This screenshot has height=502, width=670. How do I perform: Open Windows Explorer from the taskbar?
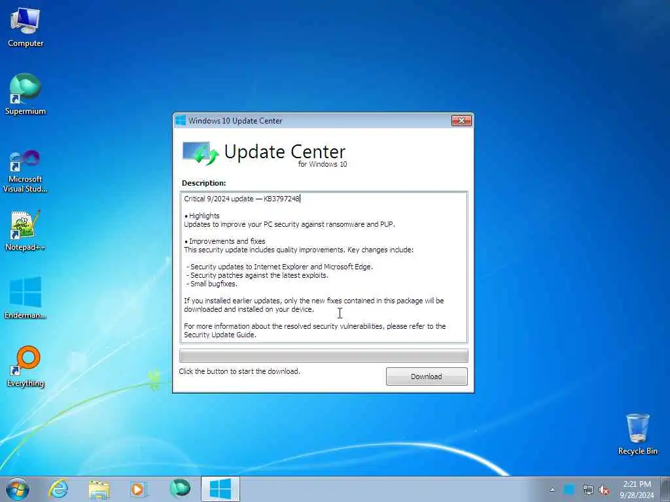pos(99,489)
